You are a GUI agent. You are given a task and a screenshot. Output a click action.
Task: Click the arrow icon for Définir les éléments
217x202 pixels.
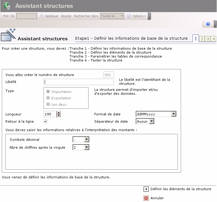click(x=146, y=189)
